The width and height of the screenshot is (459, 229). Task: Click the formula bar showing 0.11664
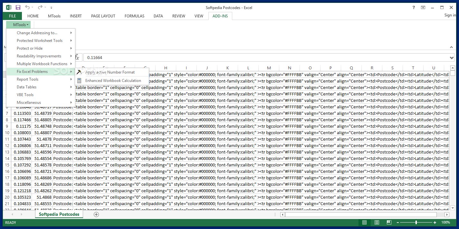click(266, 58)
